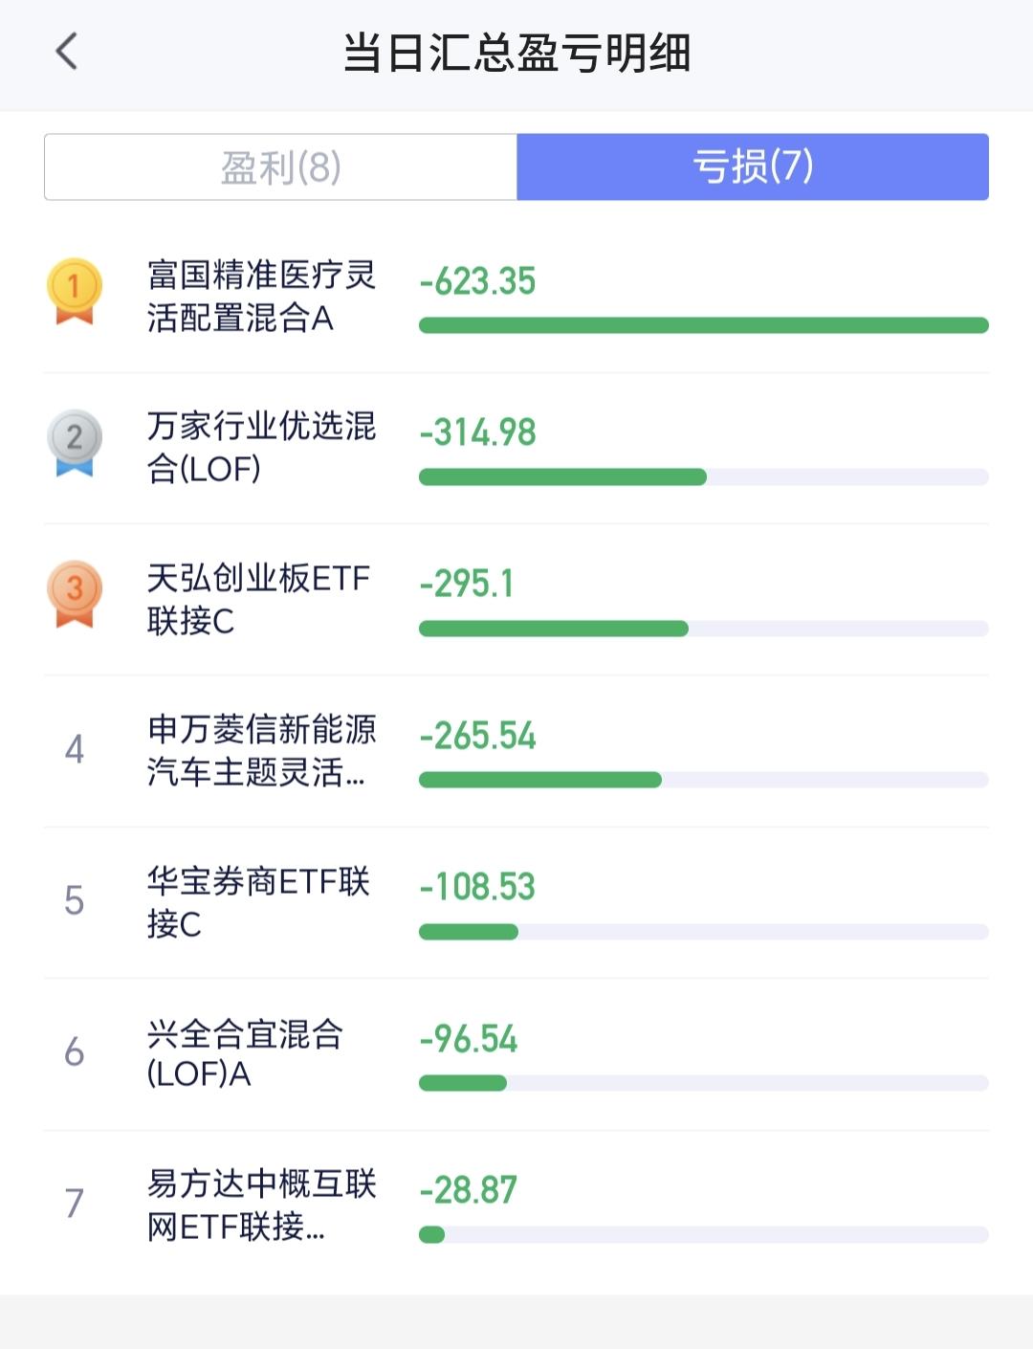Click the -623.35 loss progress bar
The image size is (1033, 1349).
(704, 325)
